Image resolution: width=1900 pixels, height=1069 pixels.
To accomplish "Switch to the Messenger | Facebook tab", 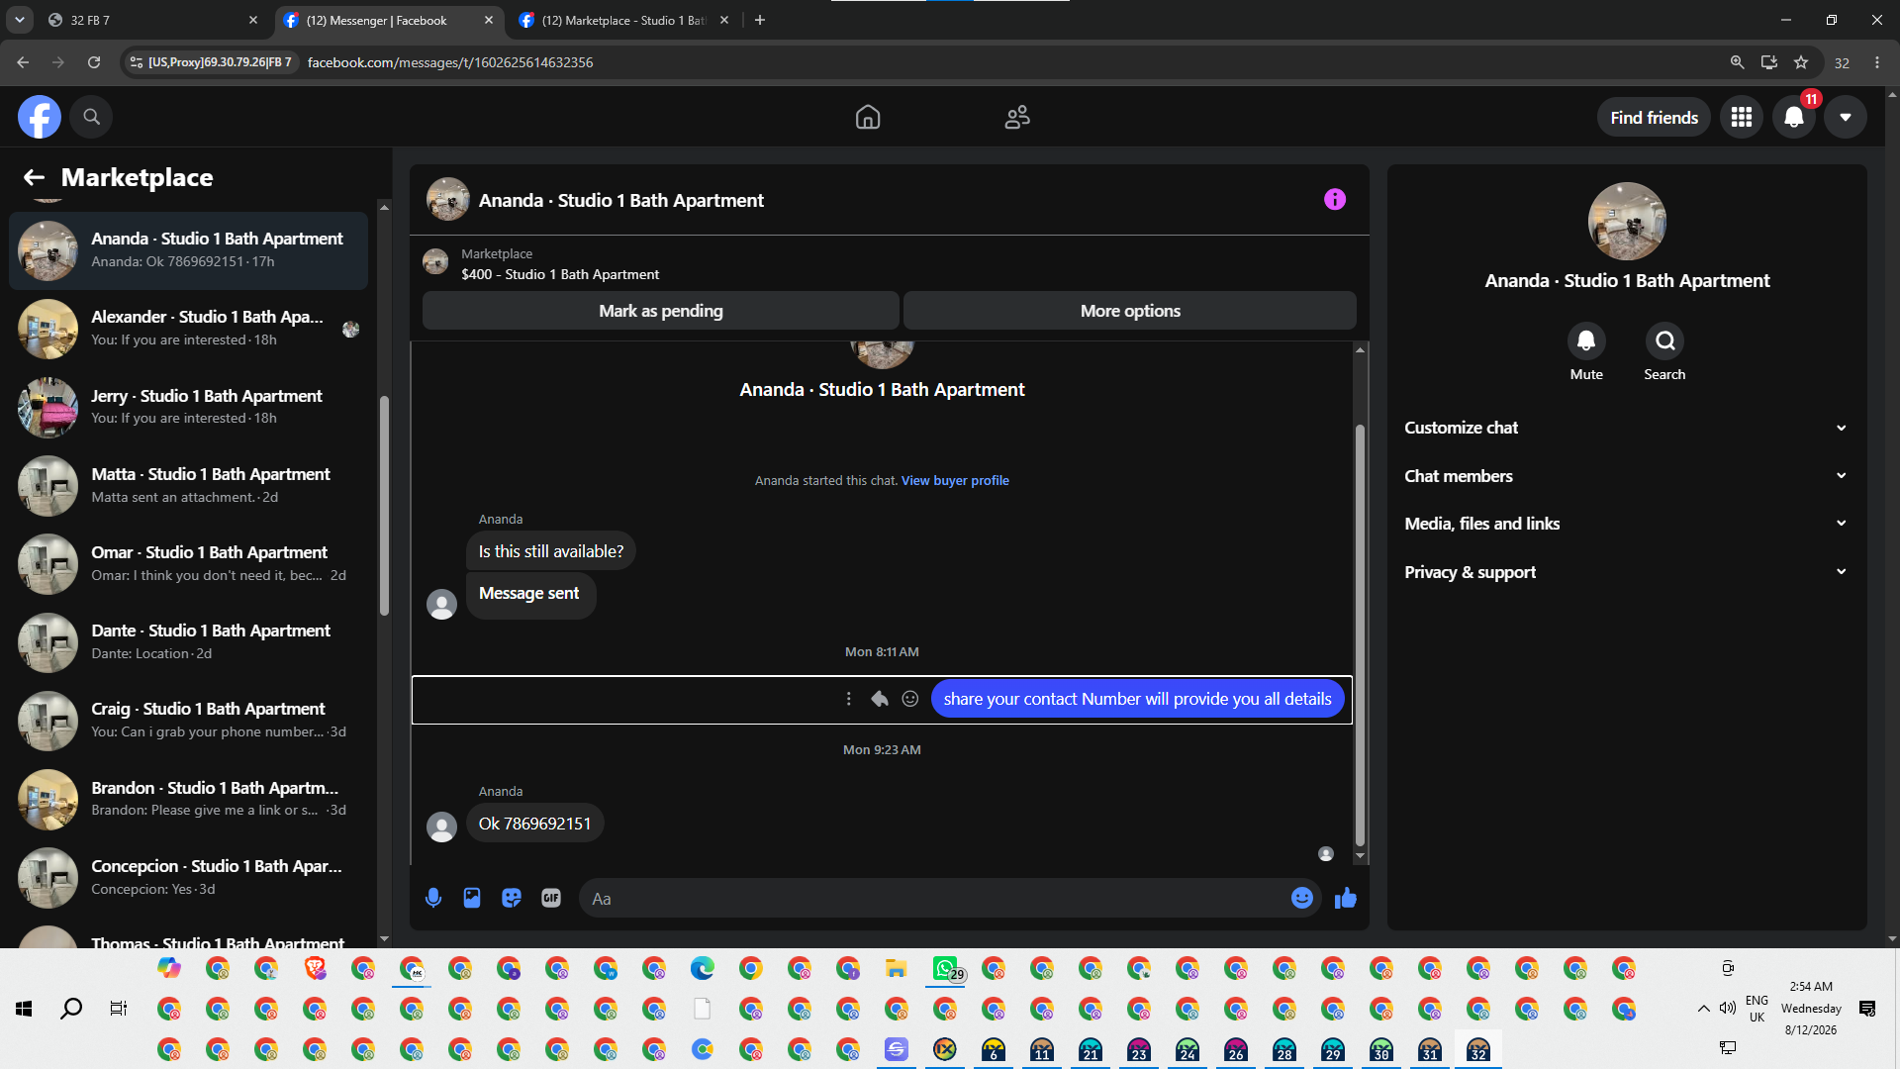I will click(388, 20).
